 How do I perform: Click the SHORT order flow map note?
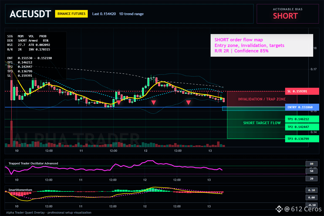(262, 45)
